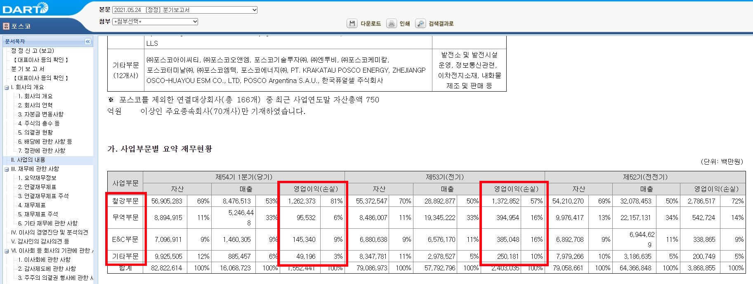Open 분 기 보 고 서 in outline
Viewport: 753px width, 284px height.
28,69
